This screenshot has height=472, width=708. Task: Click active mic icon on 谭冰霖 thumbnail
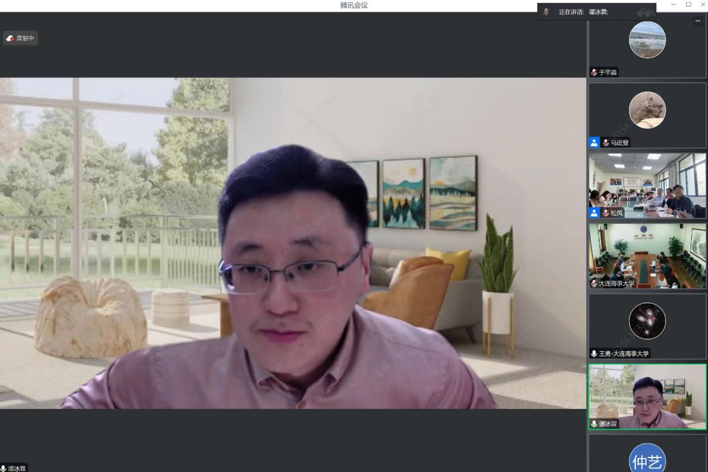[594, 424]
